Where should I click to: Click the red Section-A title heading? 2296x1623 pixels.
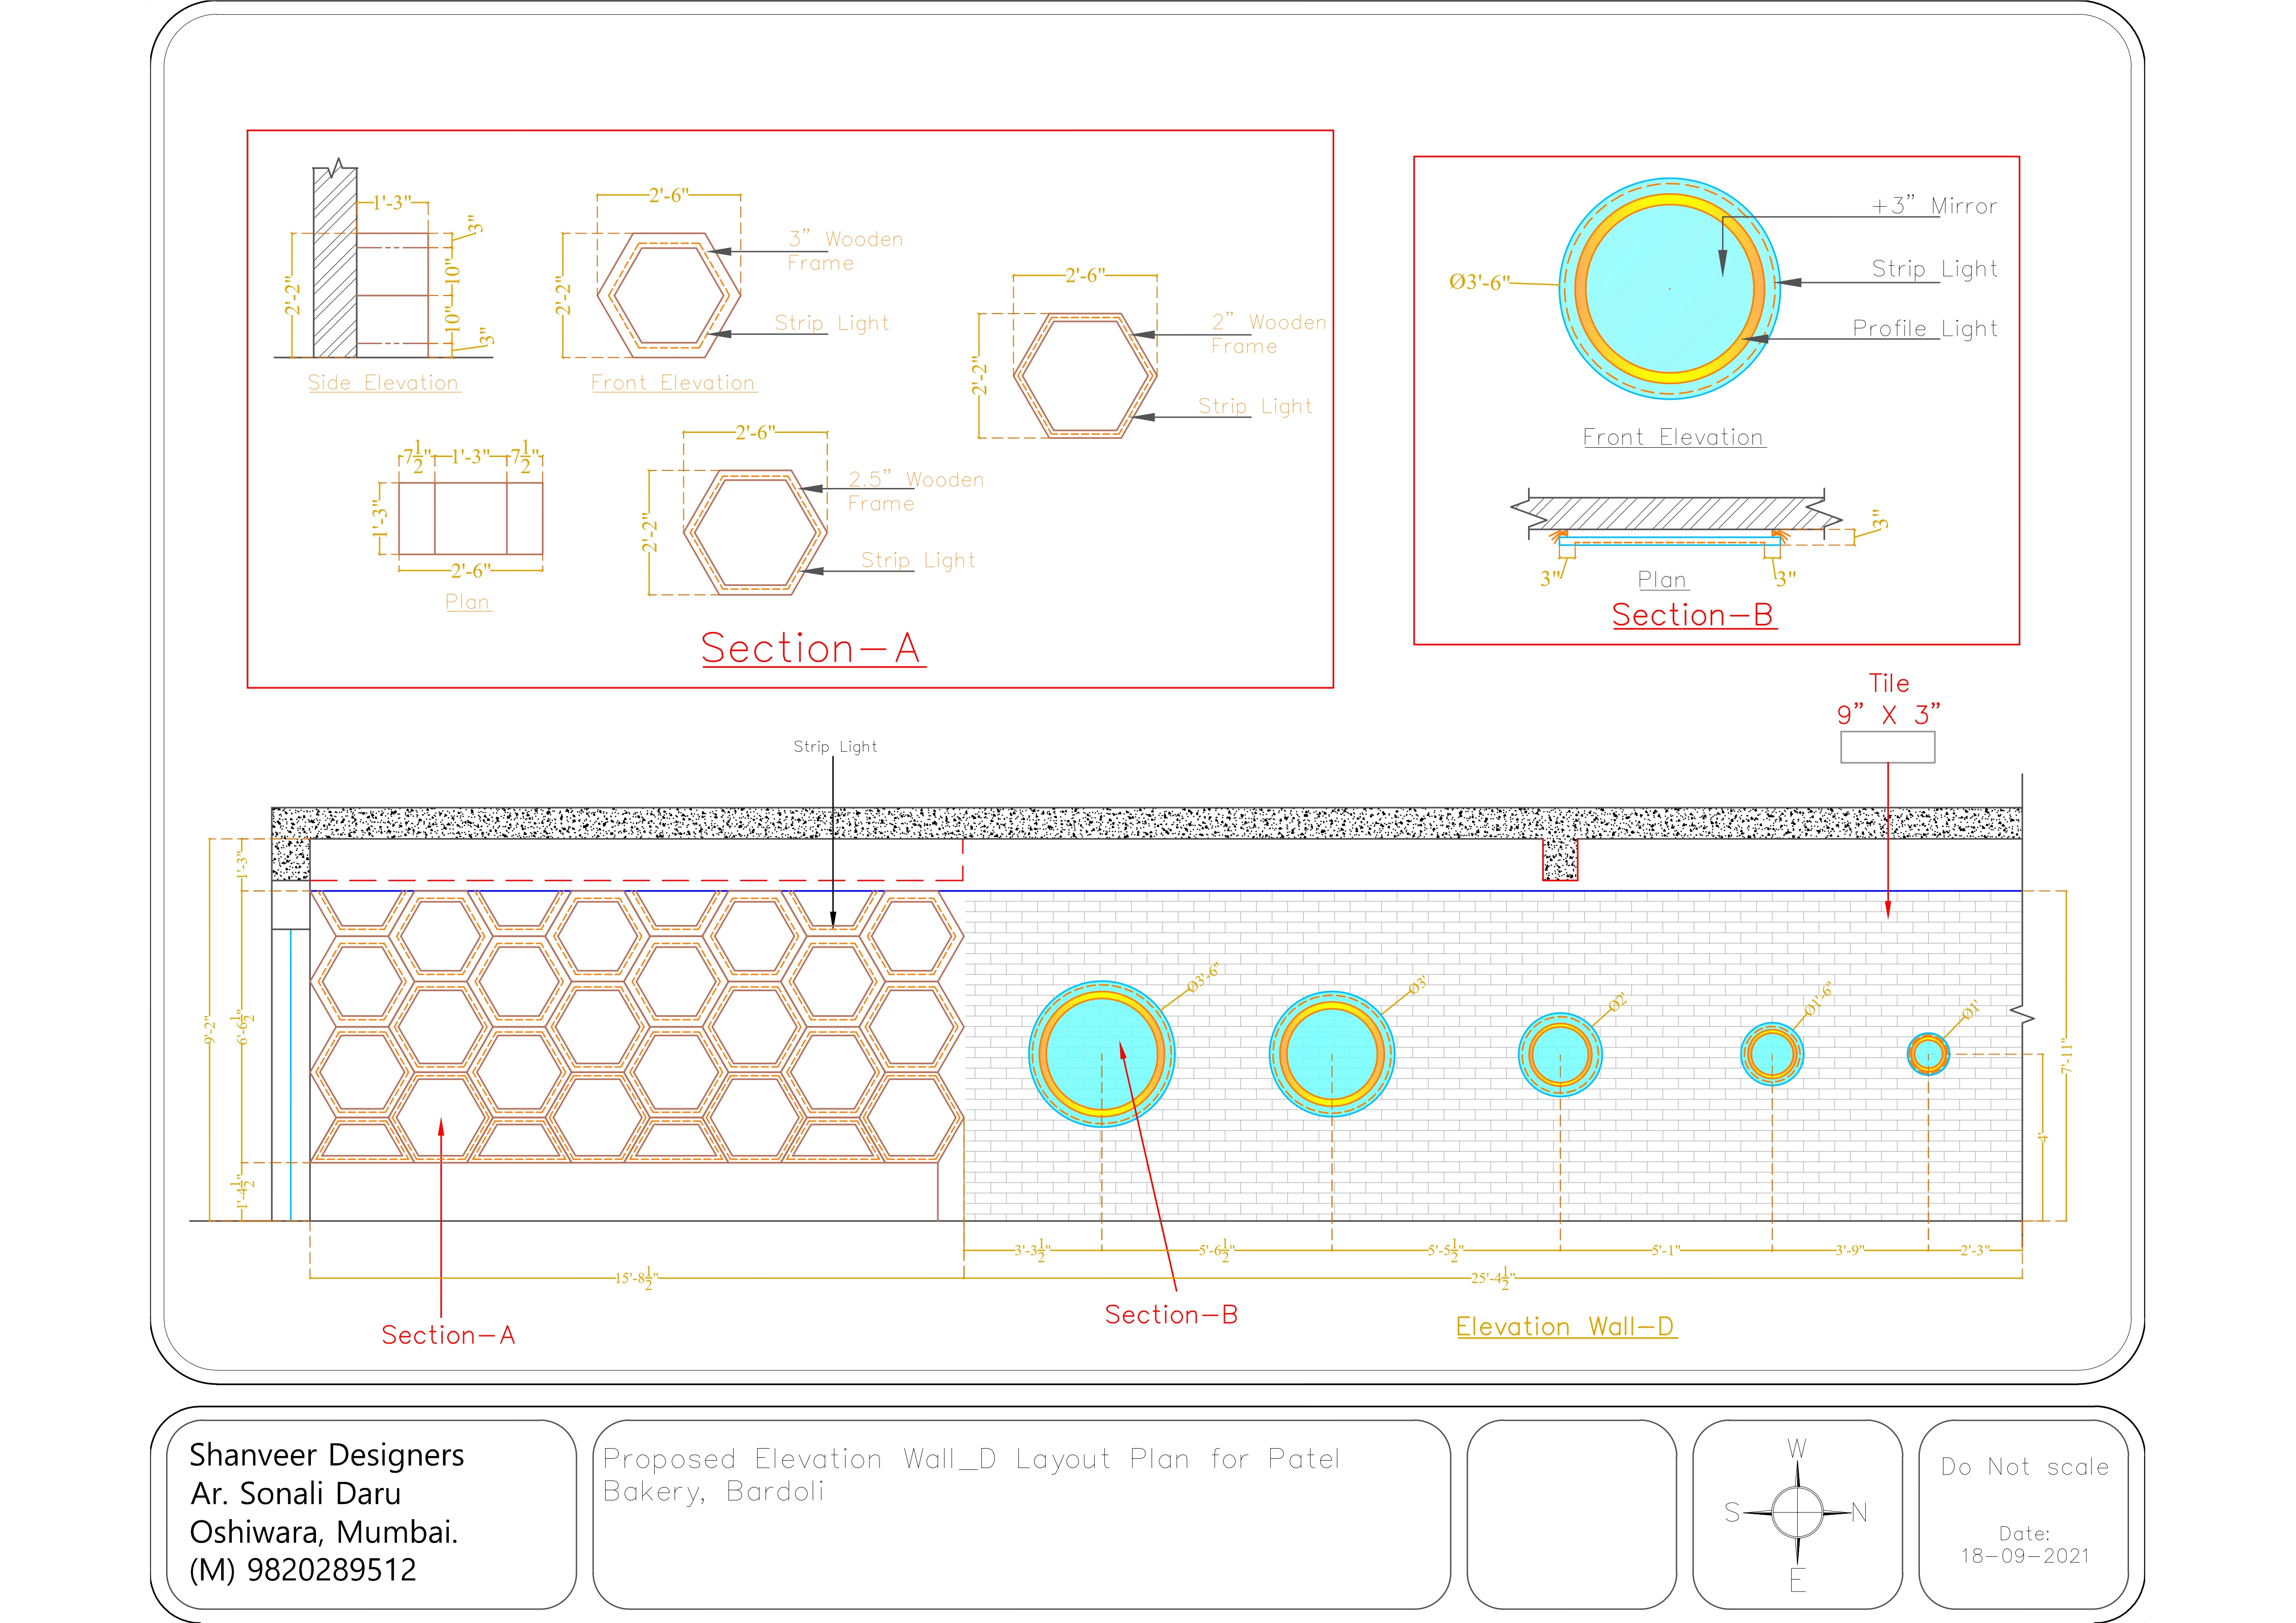(812, 648)
